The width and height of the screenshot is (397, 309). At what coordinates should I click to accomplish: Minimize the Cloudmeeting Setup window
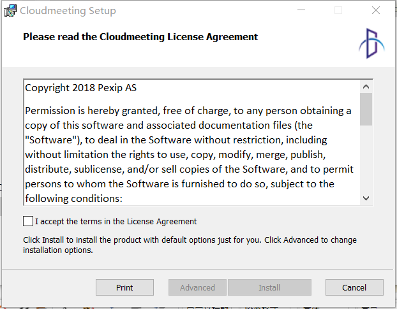pos(301,10)
